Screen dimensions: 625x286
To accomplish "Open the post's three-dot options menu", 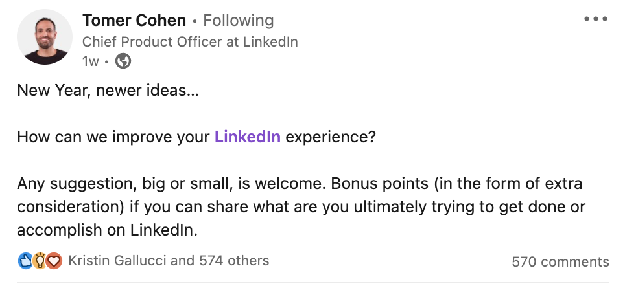I will pos(595,19).
